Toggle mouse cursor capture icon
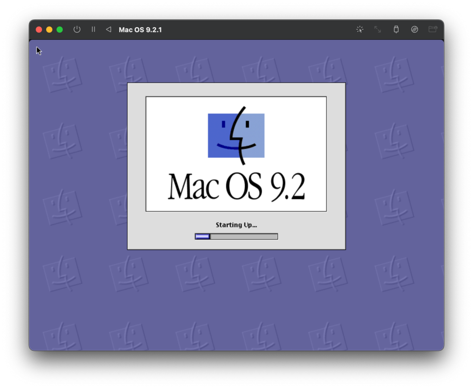 point(359,29)
